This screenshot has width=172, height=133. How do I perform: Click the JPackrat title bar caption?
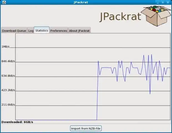[81, 2]
